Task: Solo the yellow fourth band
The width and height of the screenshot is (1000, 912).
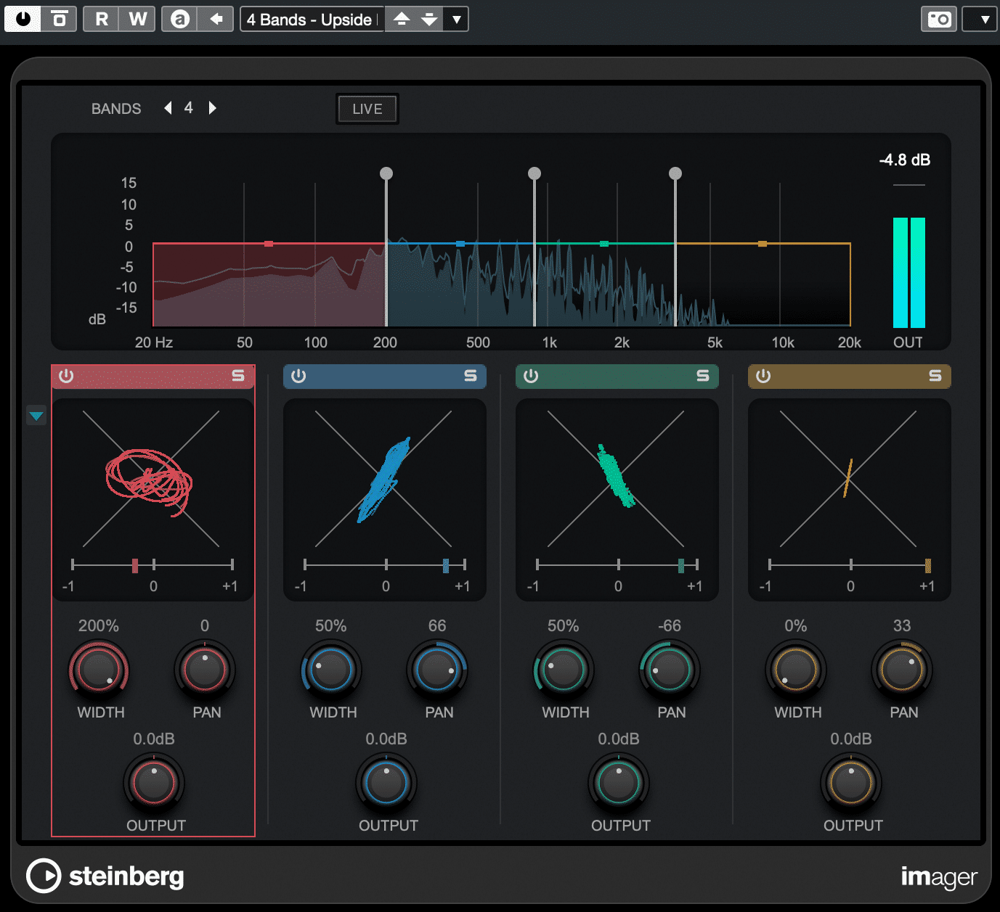Action: (x=933, y=376)
